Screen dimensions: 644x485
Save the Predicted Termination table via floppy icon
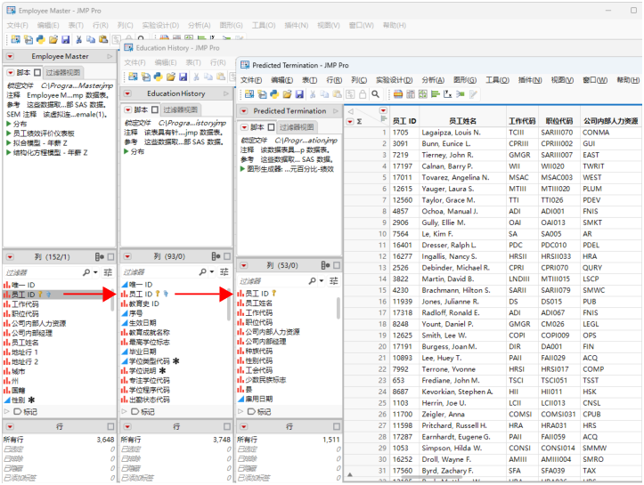299,94
